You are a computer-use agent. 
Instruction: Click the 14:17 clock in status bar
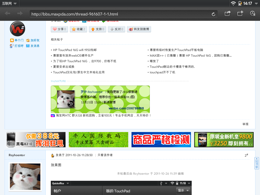click(248, 4)
